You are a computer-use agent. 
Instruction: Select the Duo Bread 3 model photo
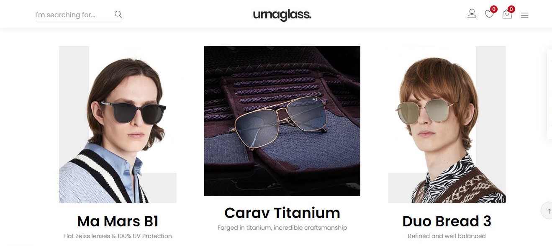(447, 124)
